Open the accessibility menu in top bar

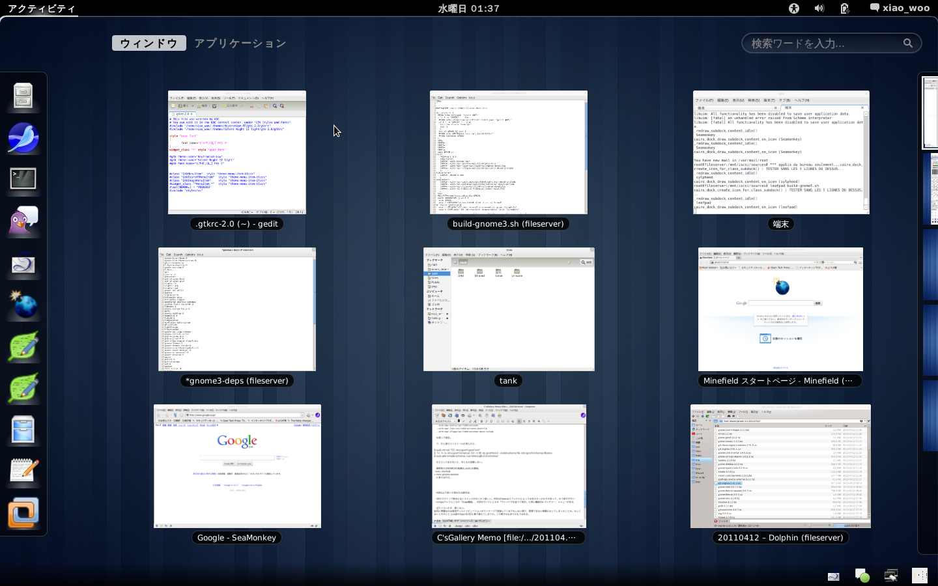793,8
